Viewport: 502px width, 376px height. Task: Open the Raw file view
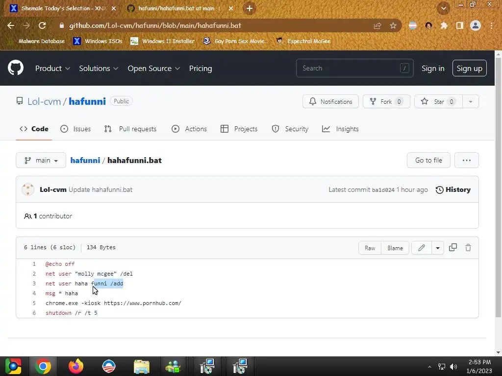point(370,248)
